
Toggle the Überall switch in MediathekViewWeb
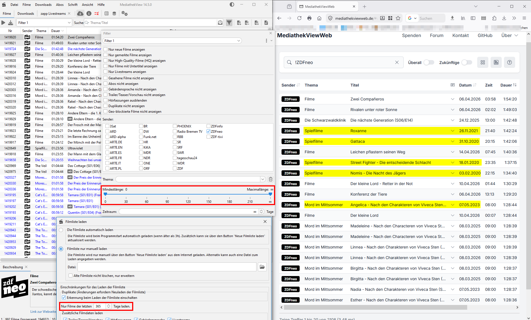coord(428,63)
